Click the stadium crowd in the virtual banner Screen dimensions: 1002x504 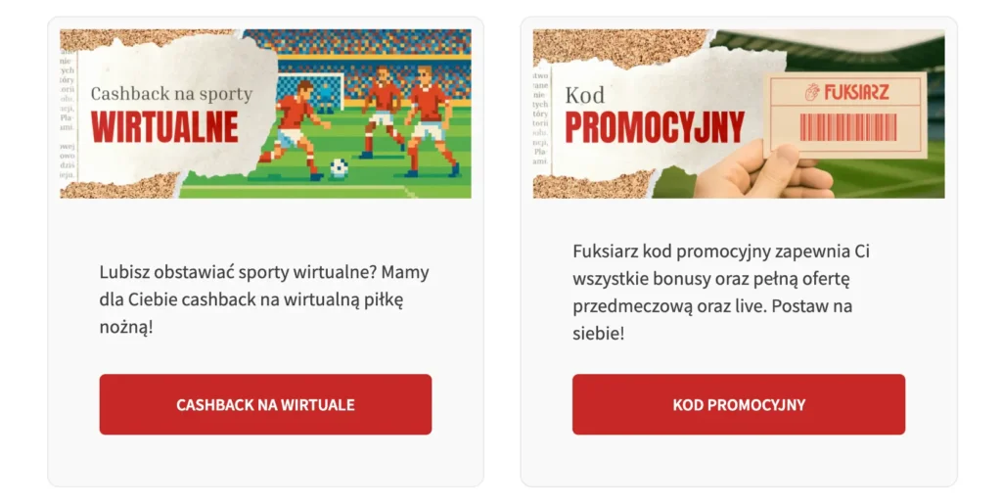391,49
